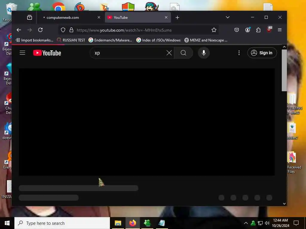The image size is (306, 229).
Task: Close the YouTube tab
Action: pos(166,17)
